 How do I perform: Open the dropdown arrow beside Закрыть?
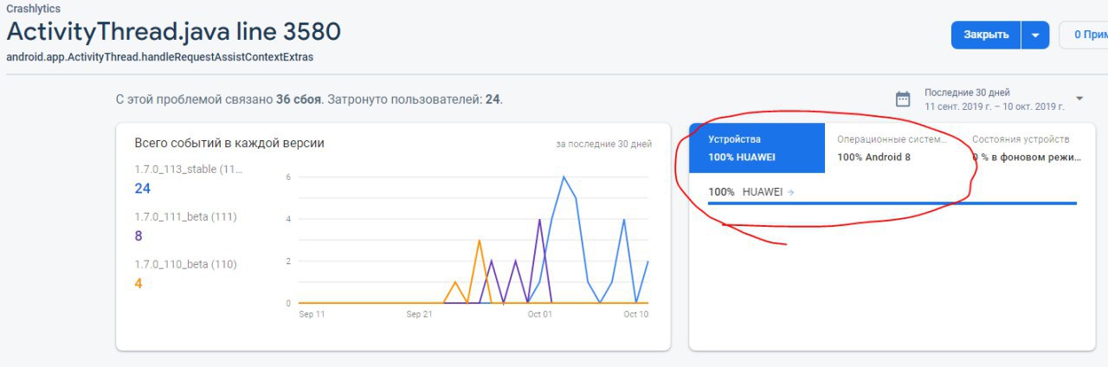[1035, 35]
